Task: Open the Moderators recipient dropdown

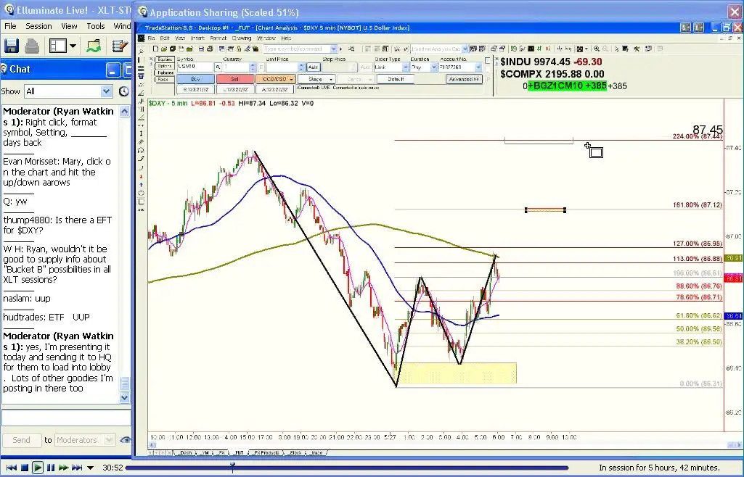Action: [x=84, y=440]
